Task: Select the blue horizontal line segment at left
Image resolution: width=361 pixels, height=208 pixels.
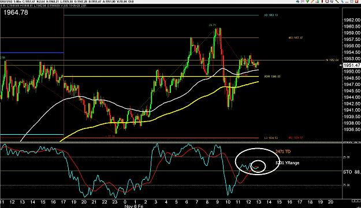Action: [32, 53]
